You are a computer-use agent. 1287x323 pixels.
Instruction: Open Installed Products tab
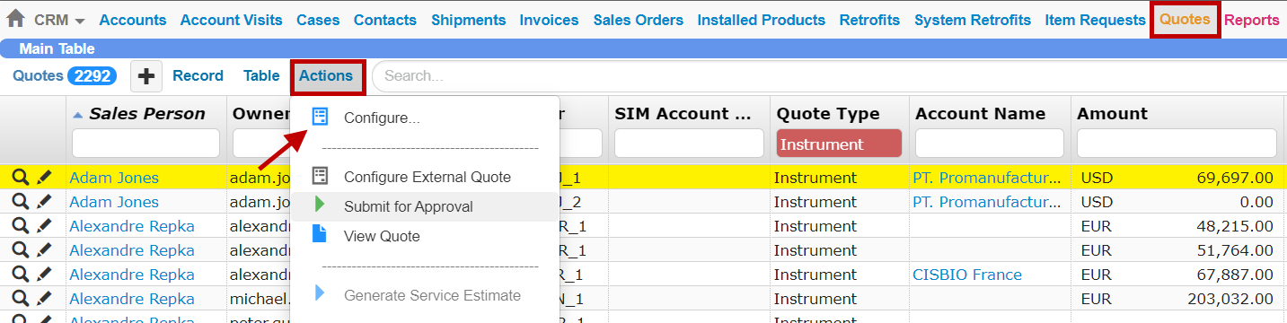pos(761,20)
